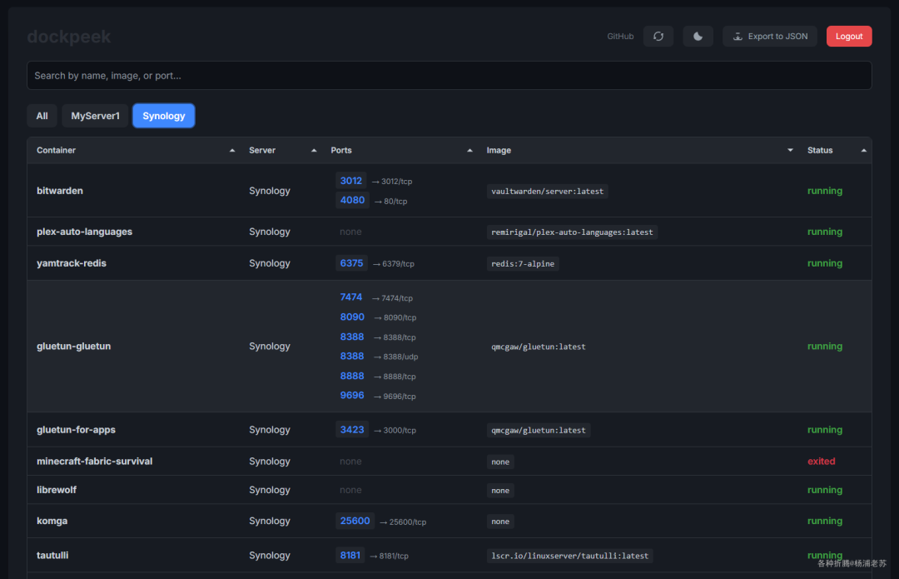Viewport: 899px width, 579px height.
Task: Click the Export to JSON download icon
Action: tap(738, 36)
